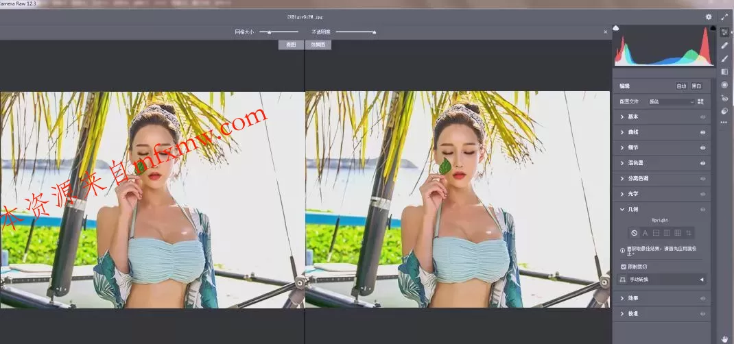The width and height of the screenshot is (734, 344).
Task: Expand the 细节 panel
Action: pos(622,148)
